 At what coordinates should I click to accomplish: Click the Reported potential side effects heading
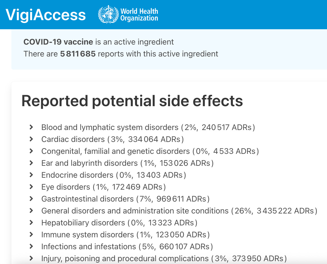point(132,101)
